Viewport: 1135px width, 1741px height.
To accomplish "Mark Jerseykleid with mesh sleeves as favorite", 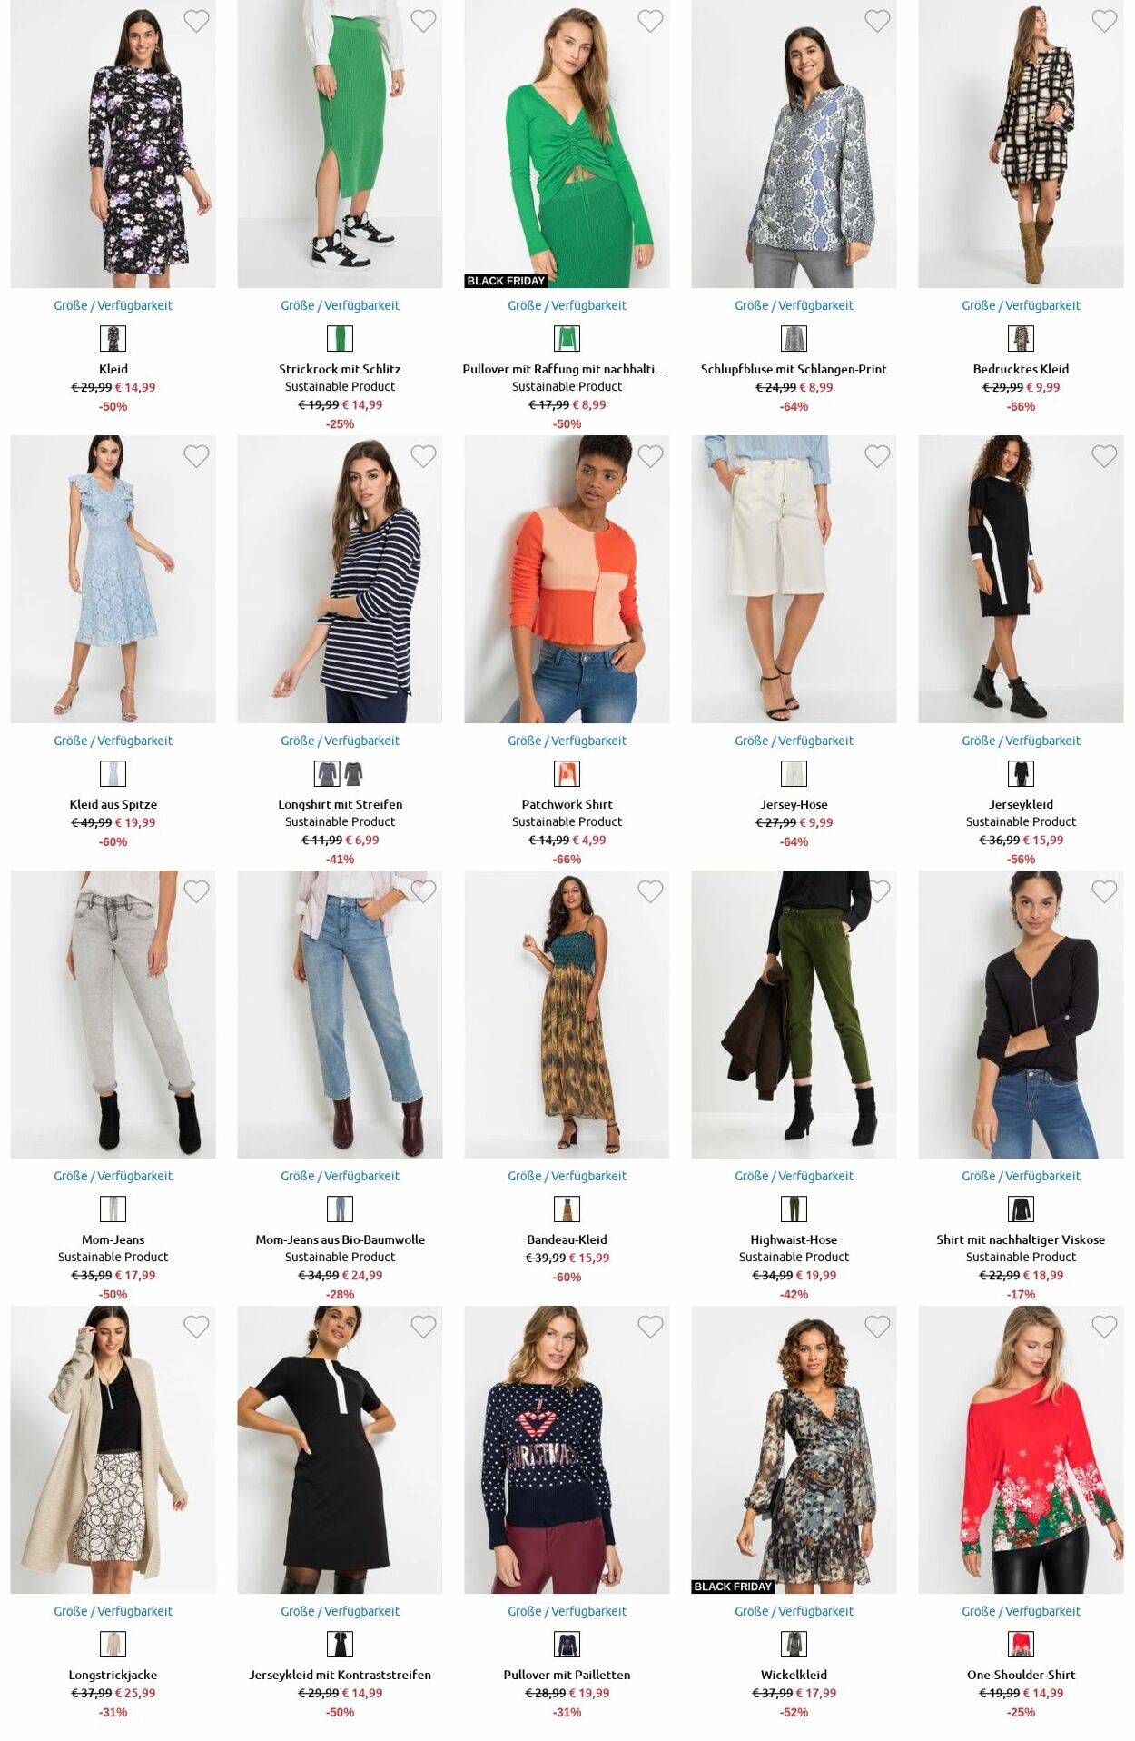I will [x=1104, y=456].
